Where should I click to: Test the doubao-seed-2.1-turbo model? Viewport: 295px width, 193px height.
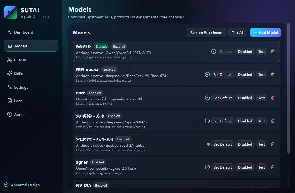tap(261, 144)
